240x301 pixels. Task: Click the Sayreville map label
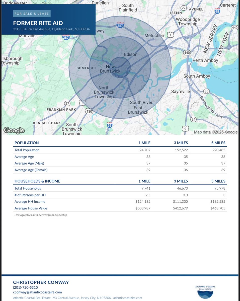181,92
